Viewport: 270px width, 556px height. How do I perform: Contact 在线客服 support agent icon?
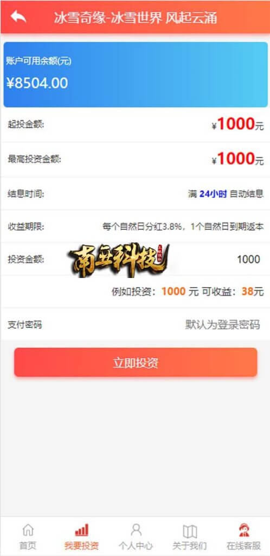[244, 530]
